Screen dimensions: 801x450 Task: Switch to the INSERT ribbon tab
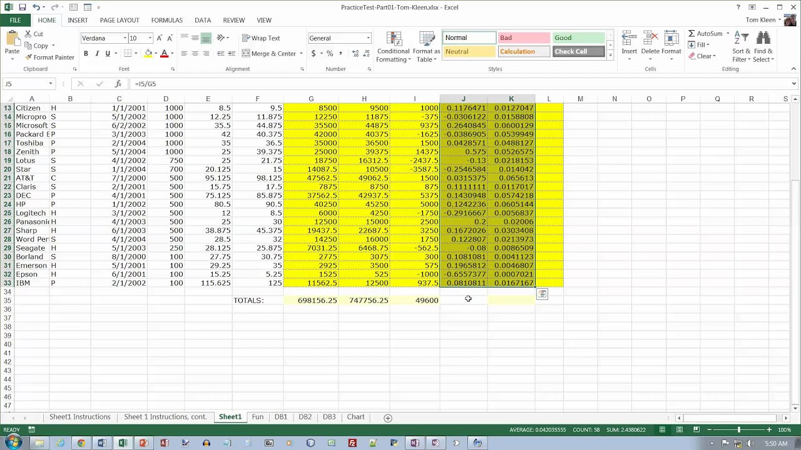coord(78,21)
